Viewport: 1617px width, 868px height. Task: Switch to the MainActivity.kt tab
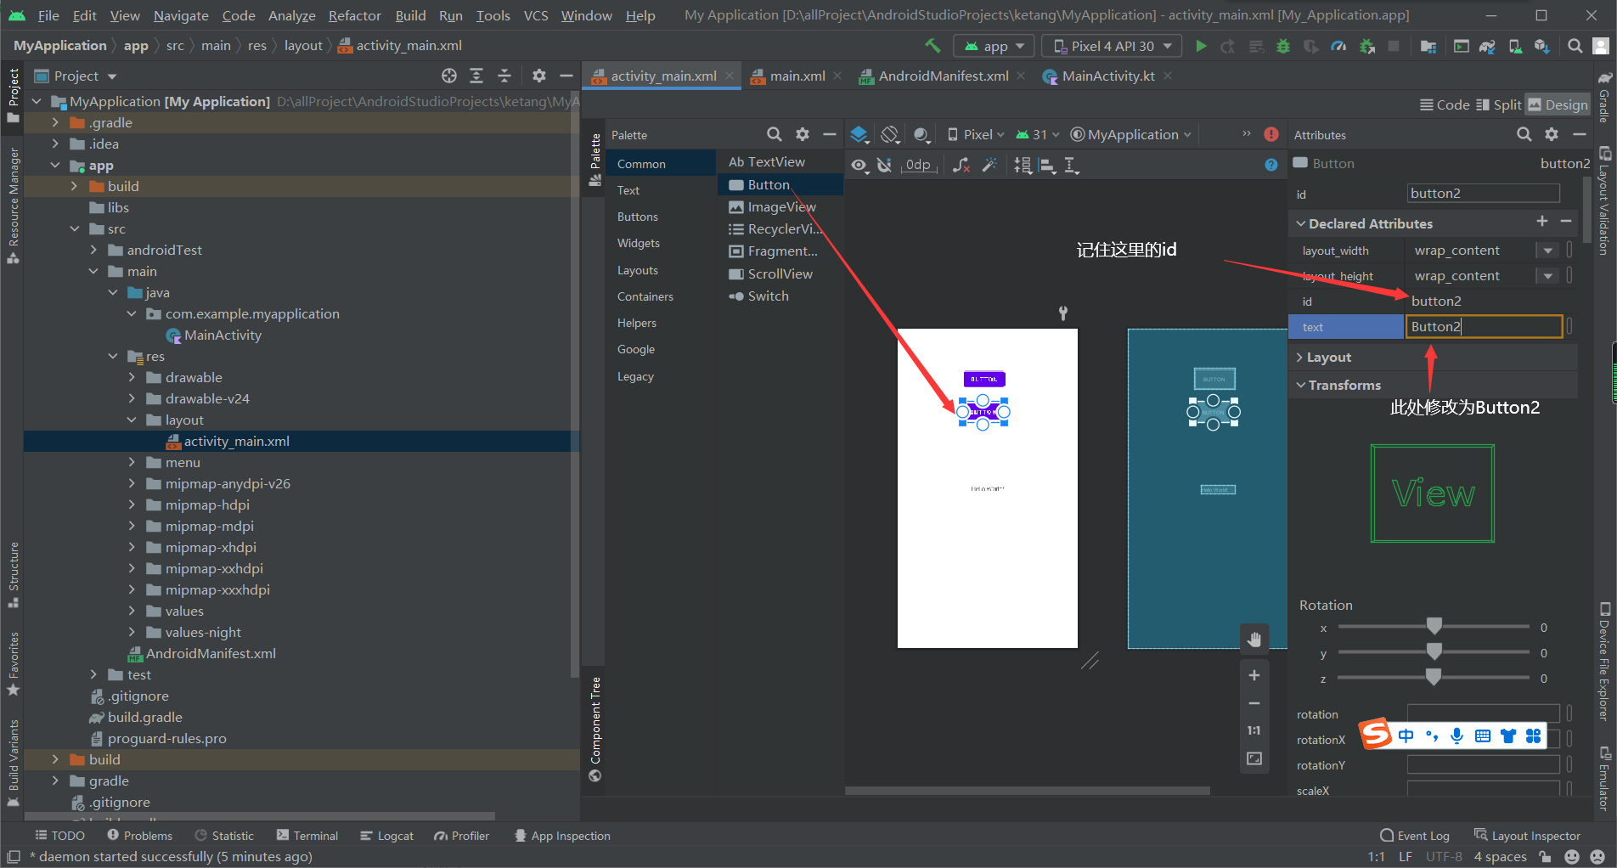(1107, 76)
